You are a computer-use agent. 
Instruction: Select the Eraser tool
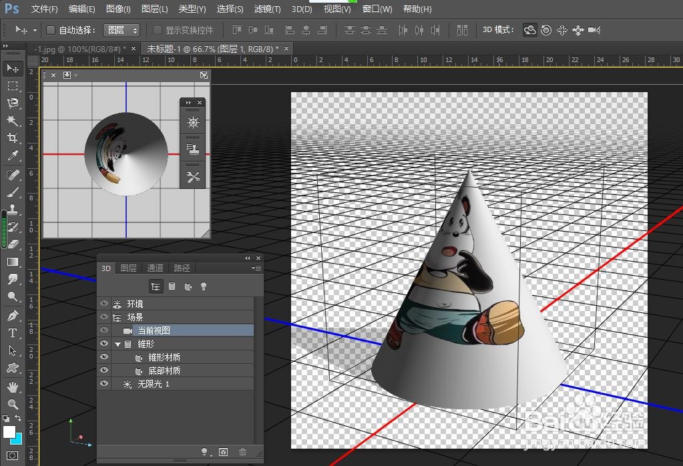13,244
